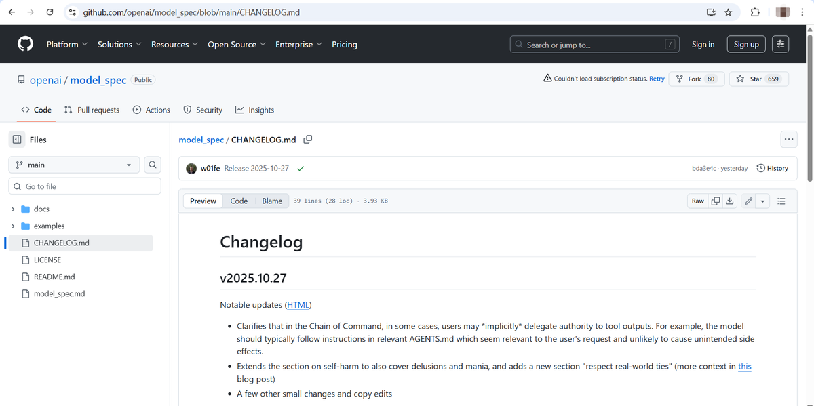
Task: Select LICENSE in the file tree
Action: click(47, 260)
